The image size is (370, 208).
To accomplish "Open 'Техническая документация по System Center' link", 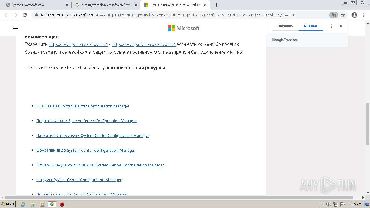I will click(100, 165).
